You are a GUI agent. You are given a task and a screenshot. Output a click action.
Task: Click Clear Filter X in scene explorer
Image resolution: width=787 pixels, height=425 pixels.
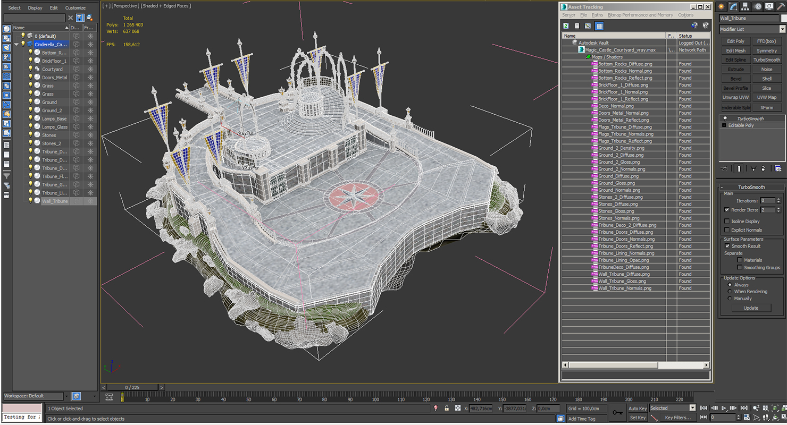[70, 18]
